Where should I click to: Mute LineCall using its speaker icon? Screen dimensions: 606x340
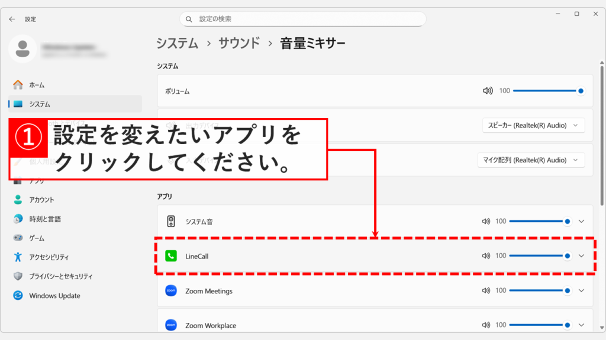click(x=486, y=256)
